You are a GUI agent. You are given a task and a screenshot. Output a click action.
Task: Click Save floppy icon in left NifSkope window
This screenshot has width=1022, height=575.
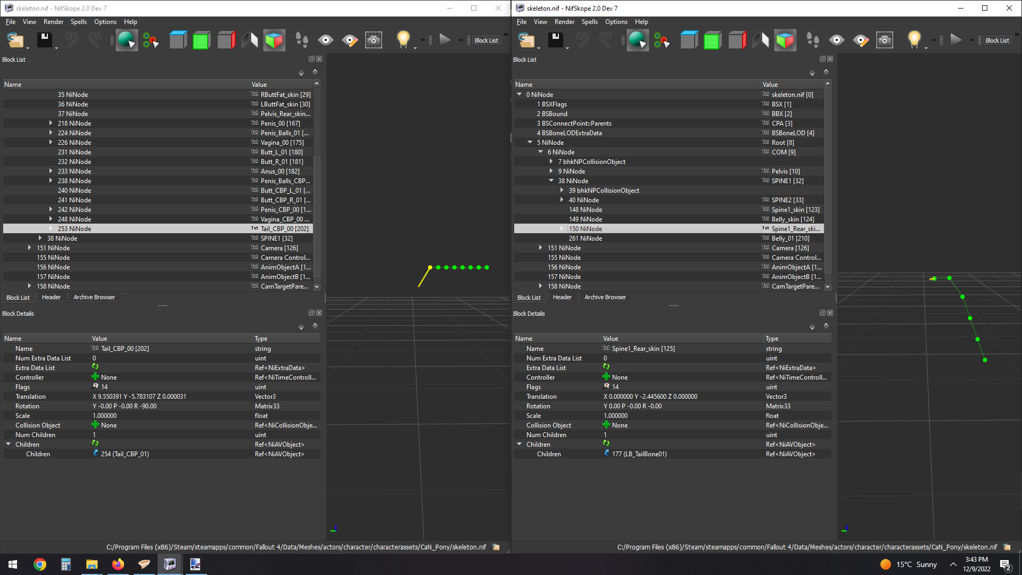tap(44, 40)
